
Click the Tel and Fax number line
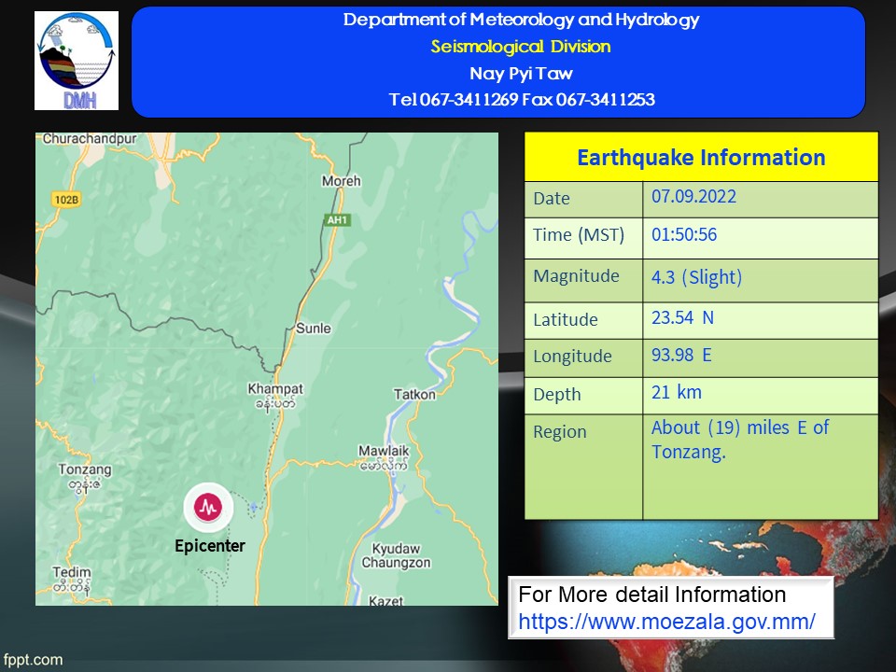522,100
